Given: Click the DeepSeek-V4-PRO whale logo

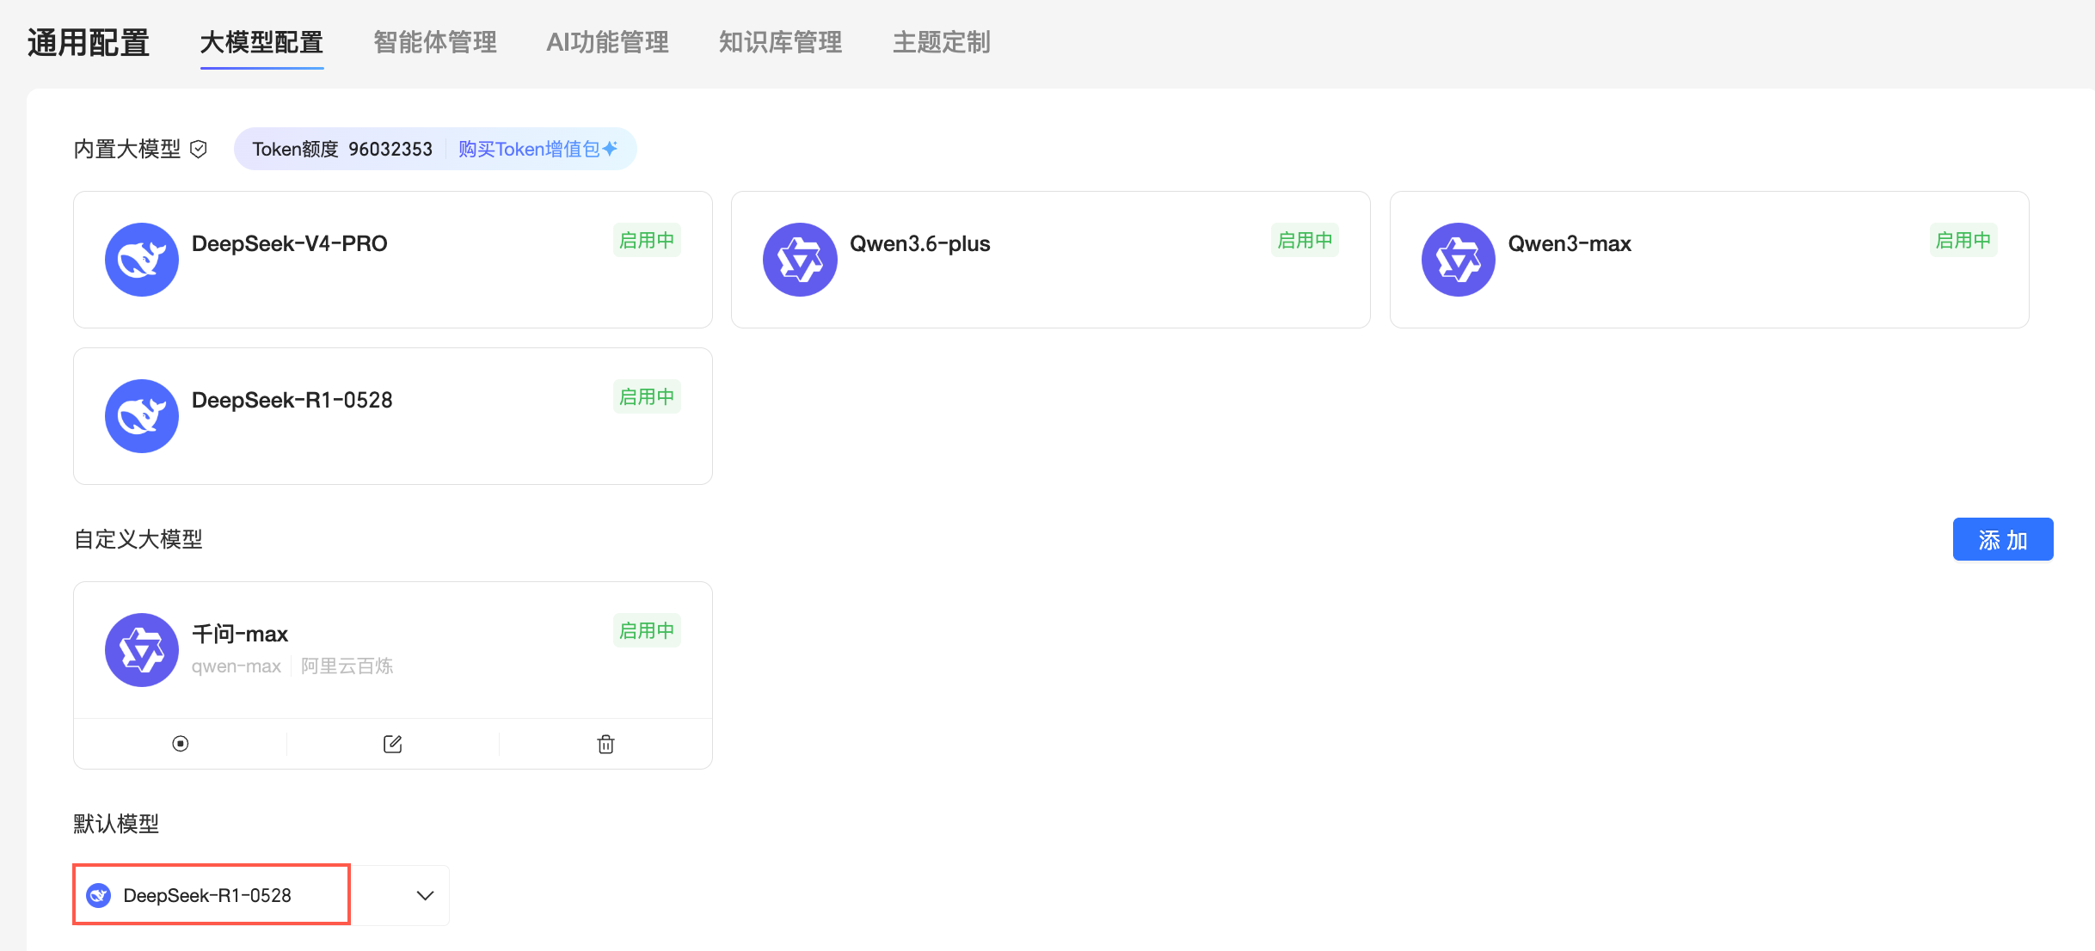Looking at the screenshot, I should click(142, 260).
